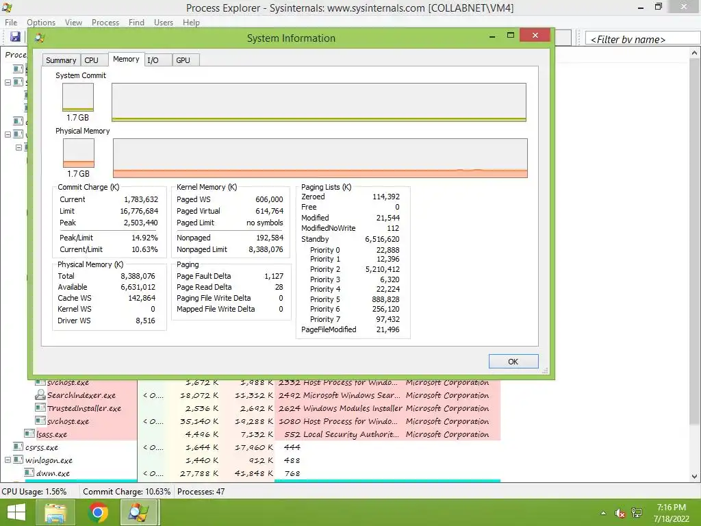Viewport: 701px width, 526px height.
Task: Click the SearchIndexer.exe process icon
Action: point(40,394)
